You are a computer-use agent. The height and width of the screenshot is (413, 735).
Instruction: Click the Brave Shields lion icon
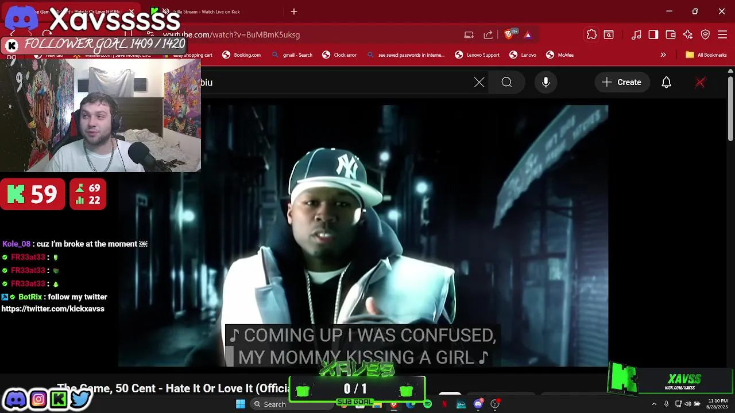508,34
